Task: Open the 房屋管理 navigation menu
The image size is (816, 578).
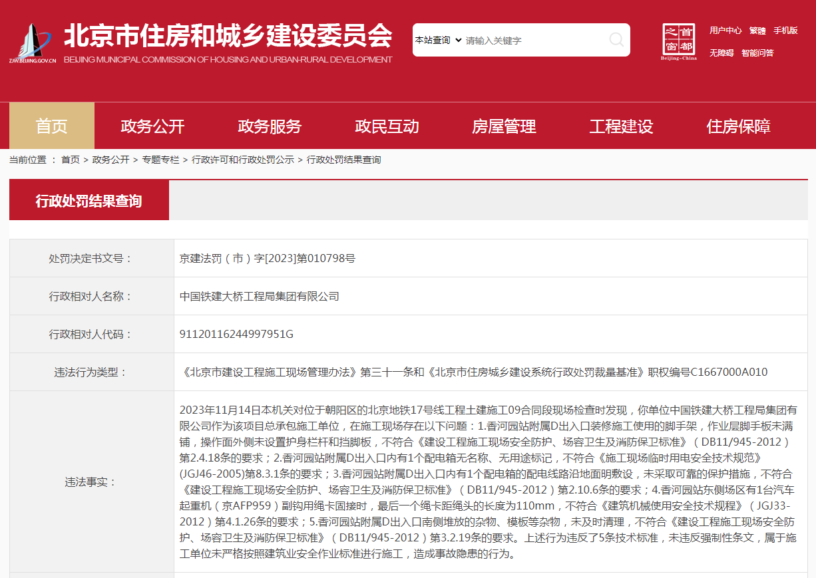Action: click(x=504, y=126)
